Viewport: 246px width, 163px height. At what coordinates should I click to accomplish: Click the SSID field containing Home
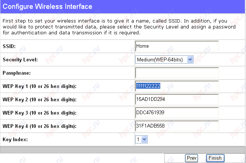pos(177,46)
